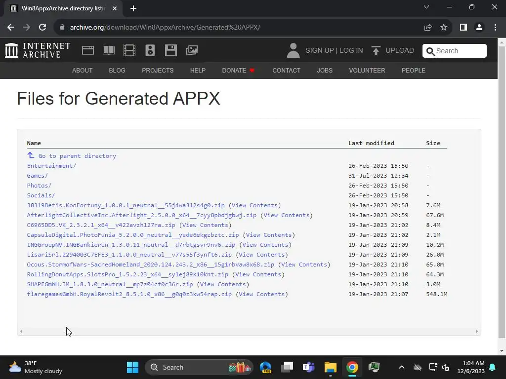Click the browser Forward arrow

(x=27, y=27)
